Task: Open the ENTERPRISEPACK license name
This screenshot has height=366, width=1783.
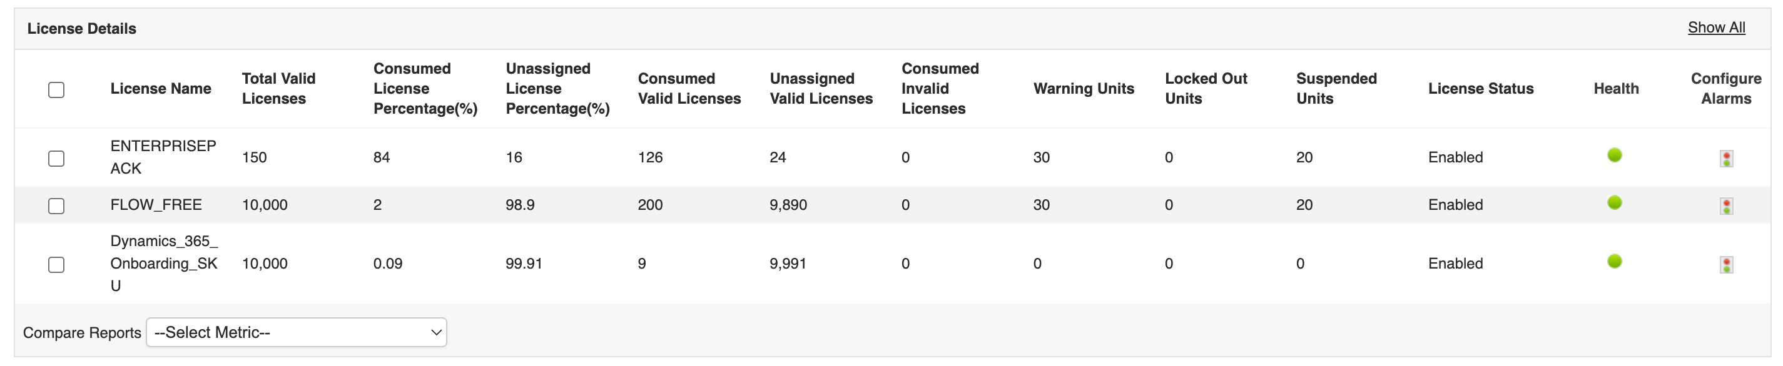Action: (x=163, y=157)
